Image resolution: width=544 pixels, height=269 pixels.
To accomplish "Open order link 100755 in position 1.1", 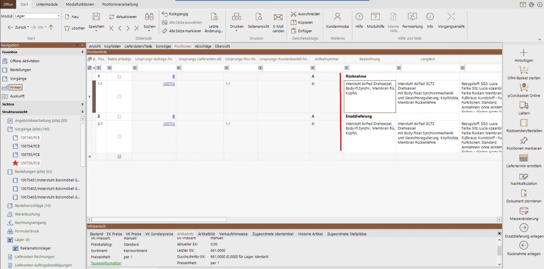I will (x=169, y=84).
